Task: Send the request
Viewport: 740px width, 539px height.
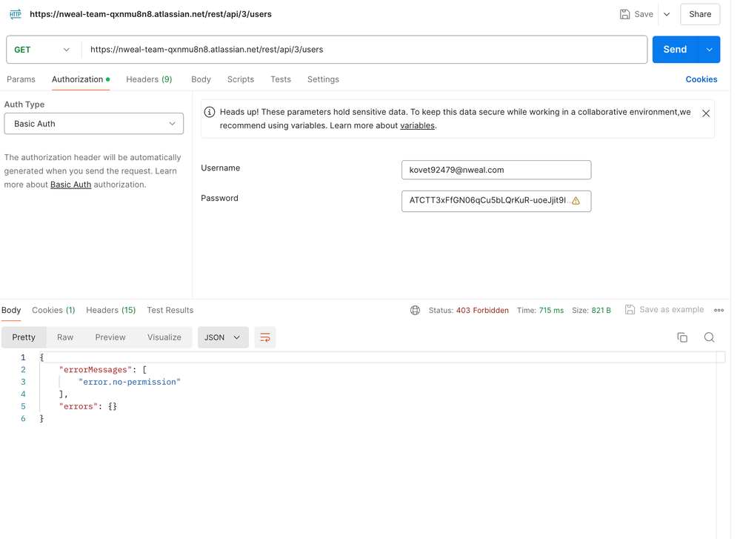Action: pos(675,50)
